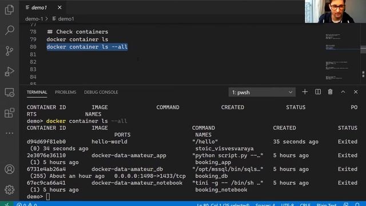Click Ln 80, Col 1 status entry
This screenshot has height=206, width=366.
(223, 204)
